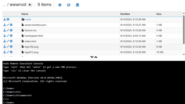Click the Modified column header
Viewport: 185px width, 104px height.
point(125,14)
